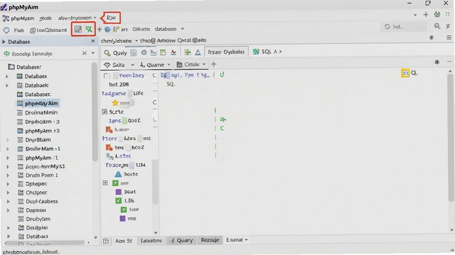Click the purple swatch beside 'Deat'
455x255 pixels.
(x=118, y=192)
